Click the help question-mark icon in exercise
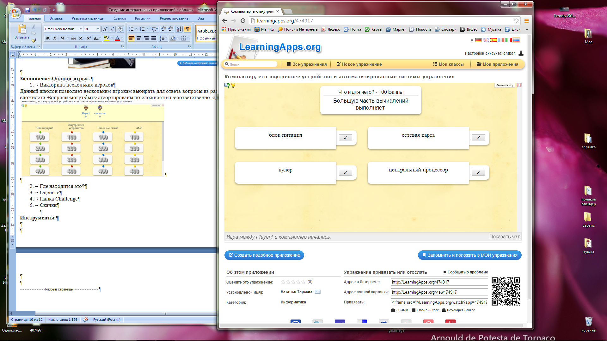Image resolution: width=607 pixels, height=341 pixels. pos(227,85)
